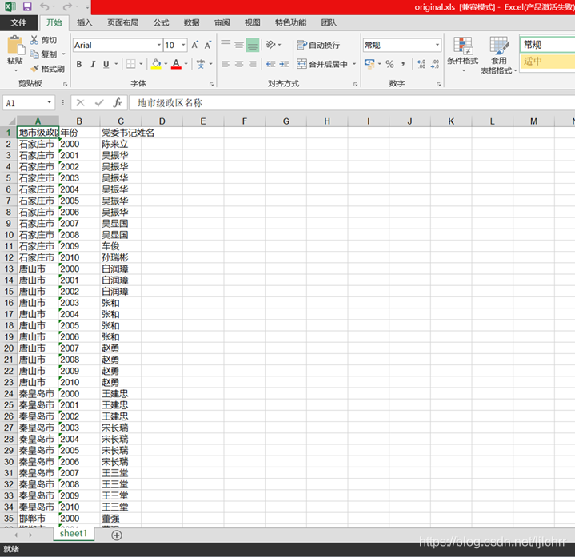This screenshot has height=557, width=575.
Task: Click the Redo arrow icon
Action: tap(67, 6)
